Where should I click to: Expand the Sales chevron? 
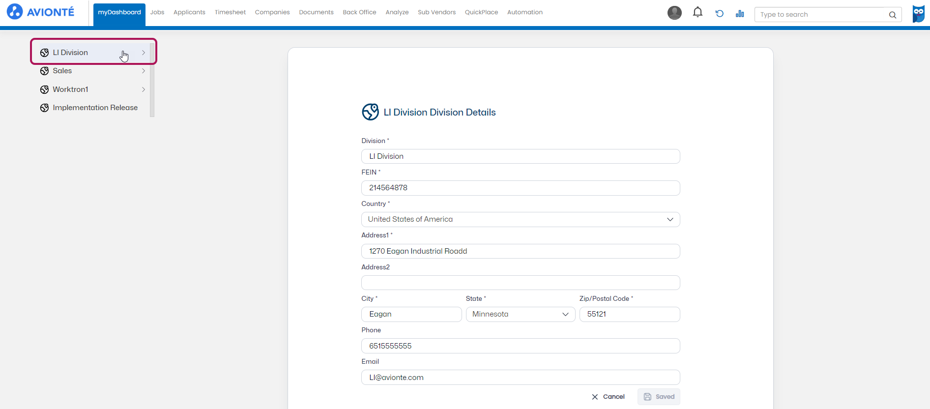click(144, 71)
